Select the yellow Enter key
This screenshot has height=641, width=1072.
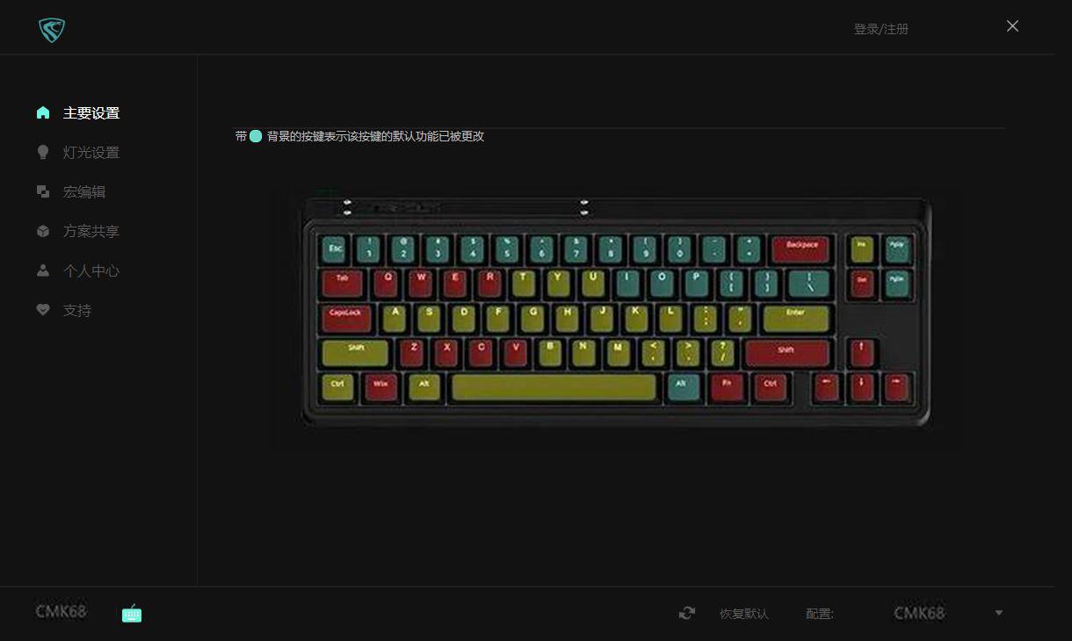[x=796, y=318]
